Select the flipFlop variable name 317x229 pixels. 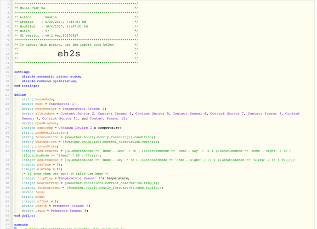45,179
